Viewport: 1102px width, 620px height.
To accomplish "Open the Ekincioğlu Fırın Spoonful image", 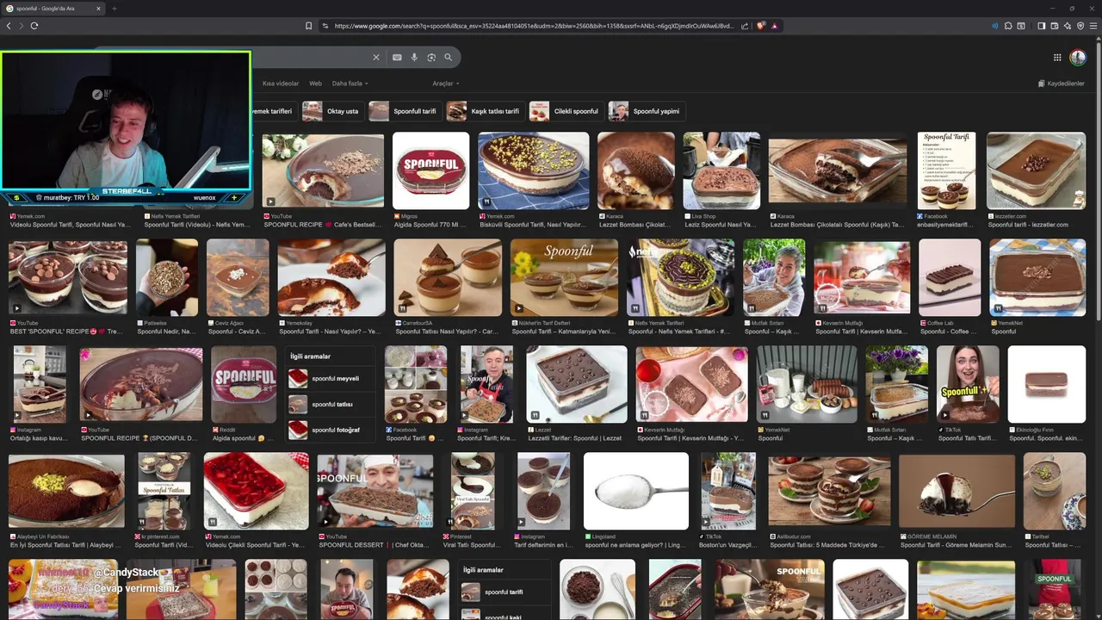I will (x=1047, y=384).
